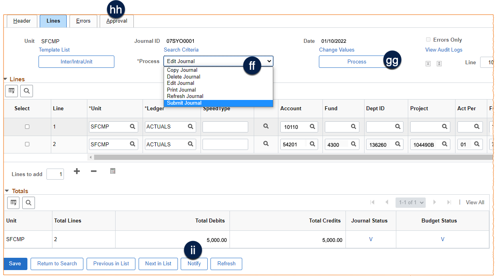This screenshot has height=278, width=496.
Task: Open the 1-1 of 1 pagination dropdown
Action: pos(410,202)
